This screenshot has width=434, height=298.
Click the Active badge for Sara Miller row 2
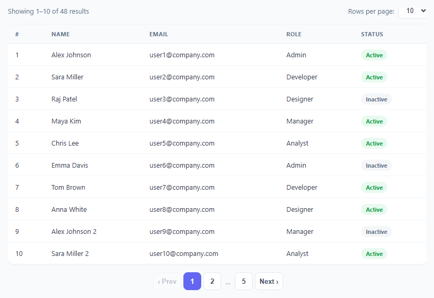click(374, 77)
